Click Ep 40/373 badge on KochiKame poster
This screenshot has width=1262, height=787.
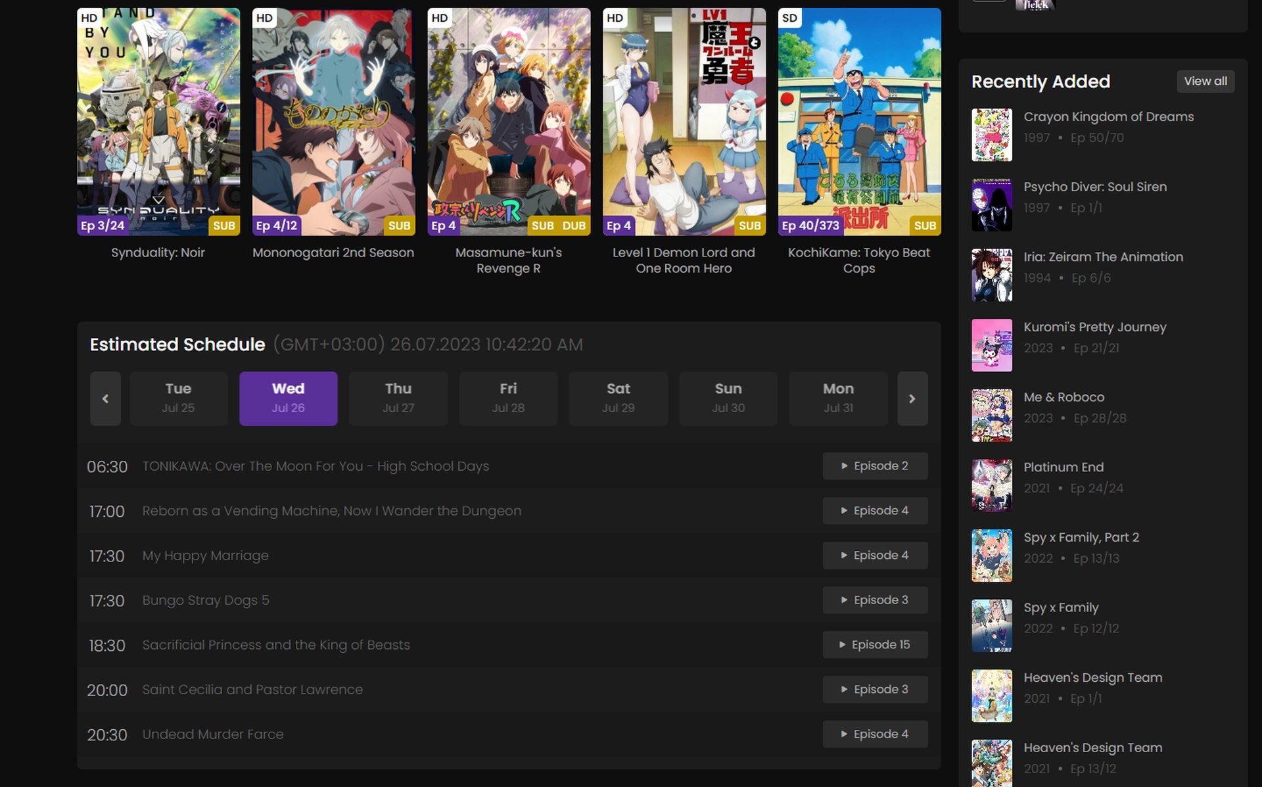pyautogui.click(x=810, y=226)
